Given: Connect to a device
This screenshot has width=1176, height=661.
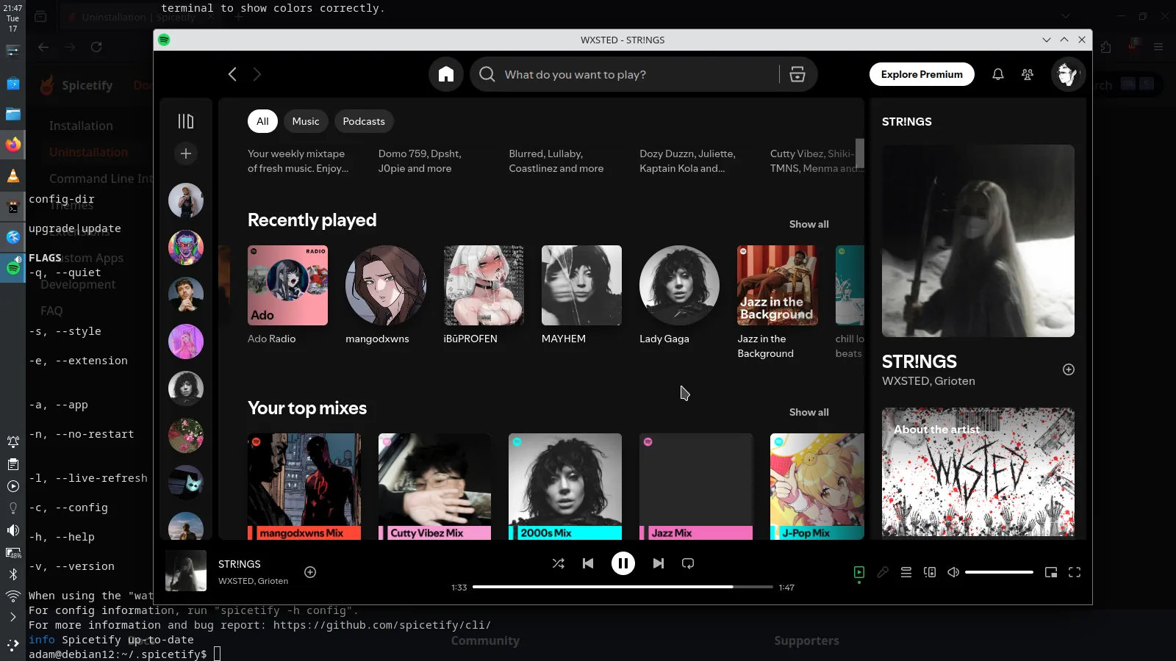Looking at the screenshot, I should (x=930, y=572).
